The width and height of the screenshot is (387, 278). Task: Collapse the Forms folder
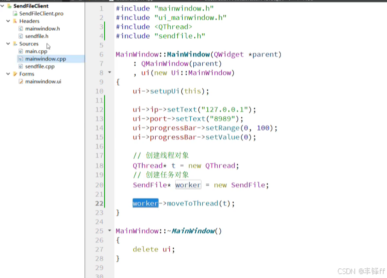tap(8, 73)
